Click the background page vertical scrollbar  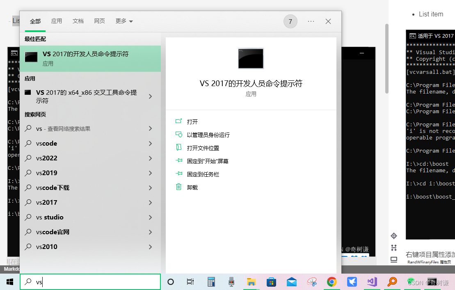(386, 59)
